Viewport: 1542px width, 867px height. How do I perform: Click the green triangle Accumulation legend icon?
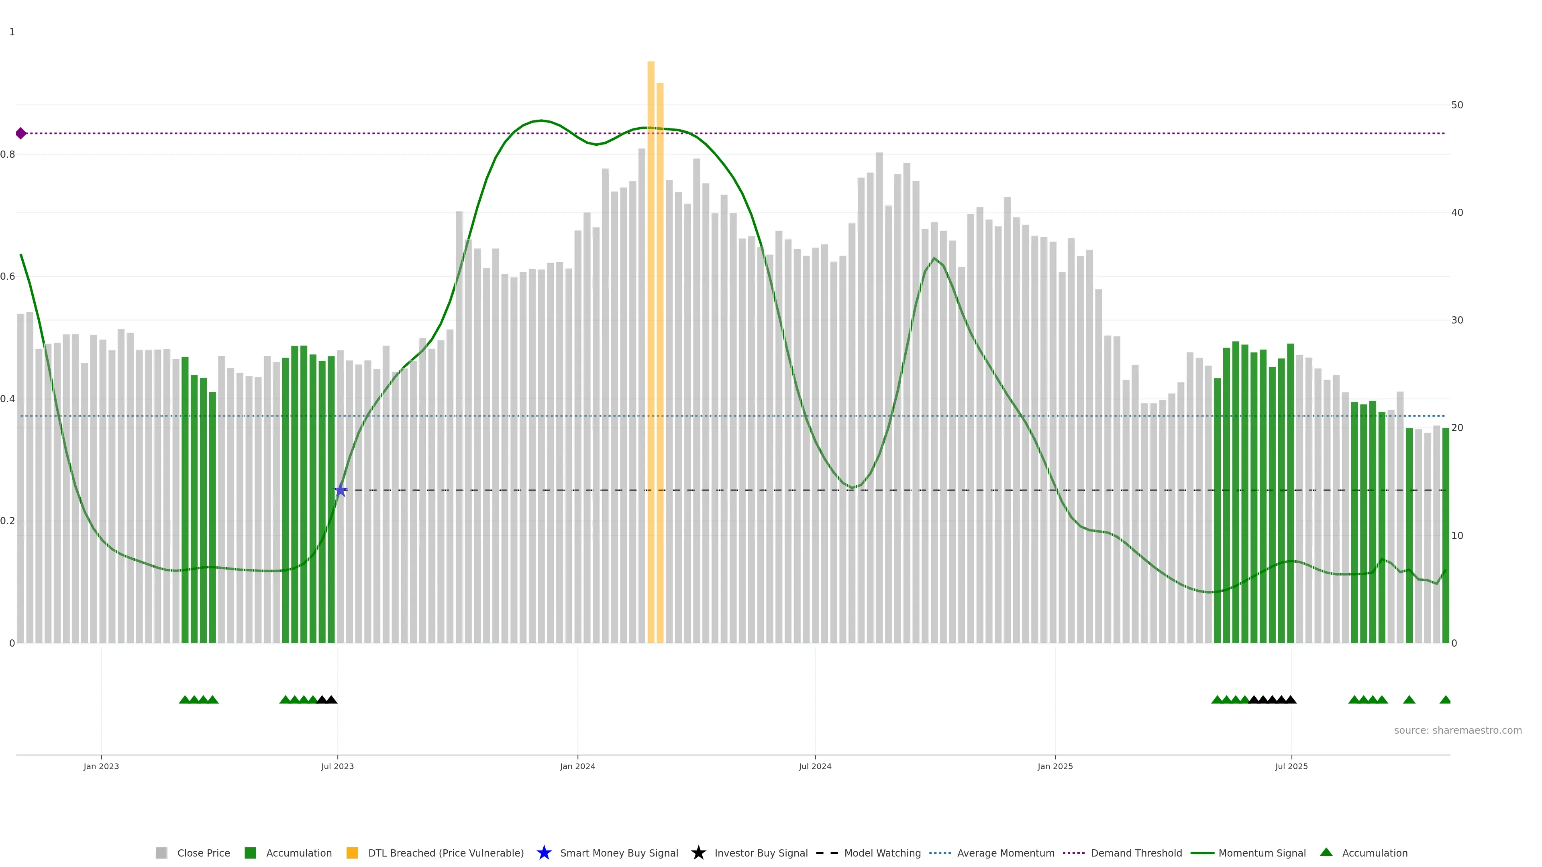pyautogui.click(x=1326, y=852)
